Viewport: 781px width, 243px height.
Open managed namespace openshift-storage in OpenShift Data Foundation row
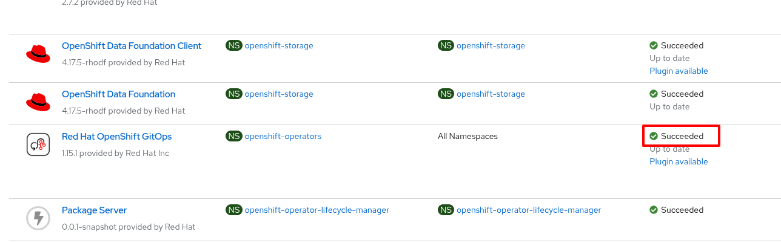pyautogui.click(x=491, y=94)
